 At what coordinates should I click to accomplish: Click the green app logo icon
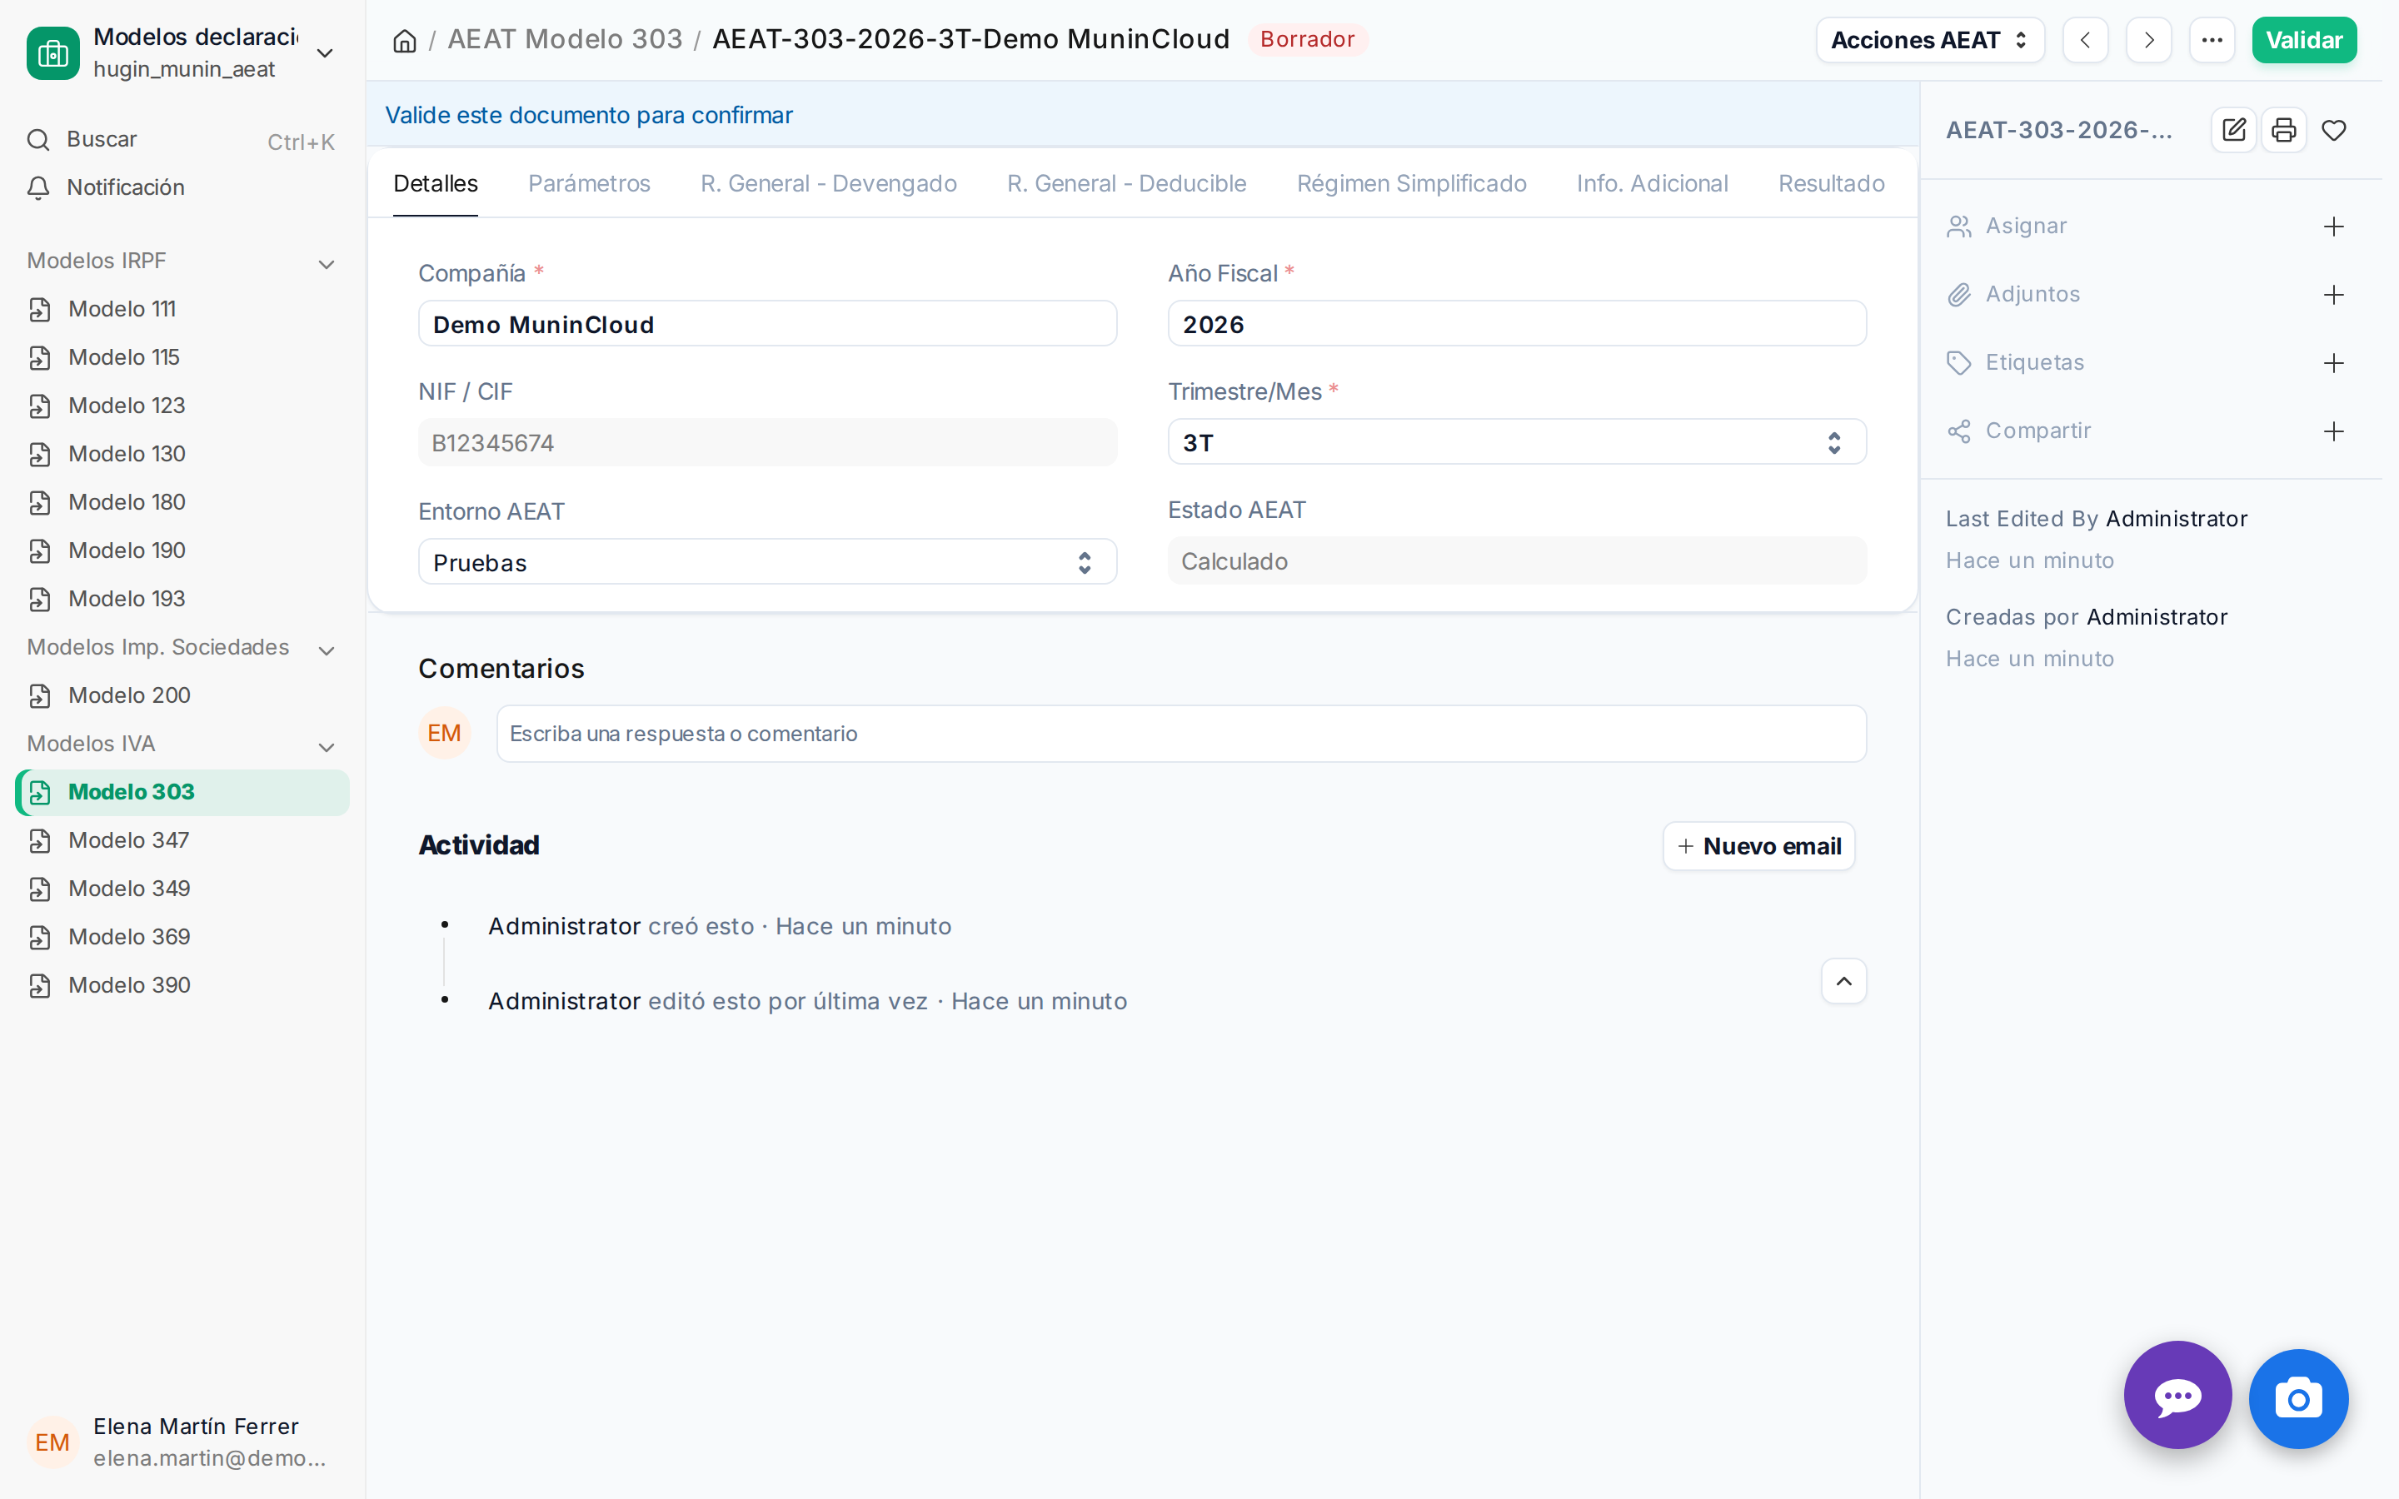[x=52, y=52]
